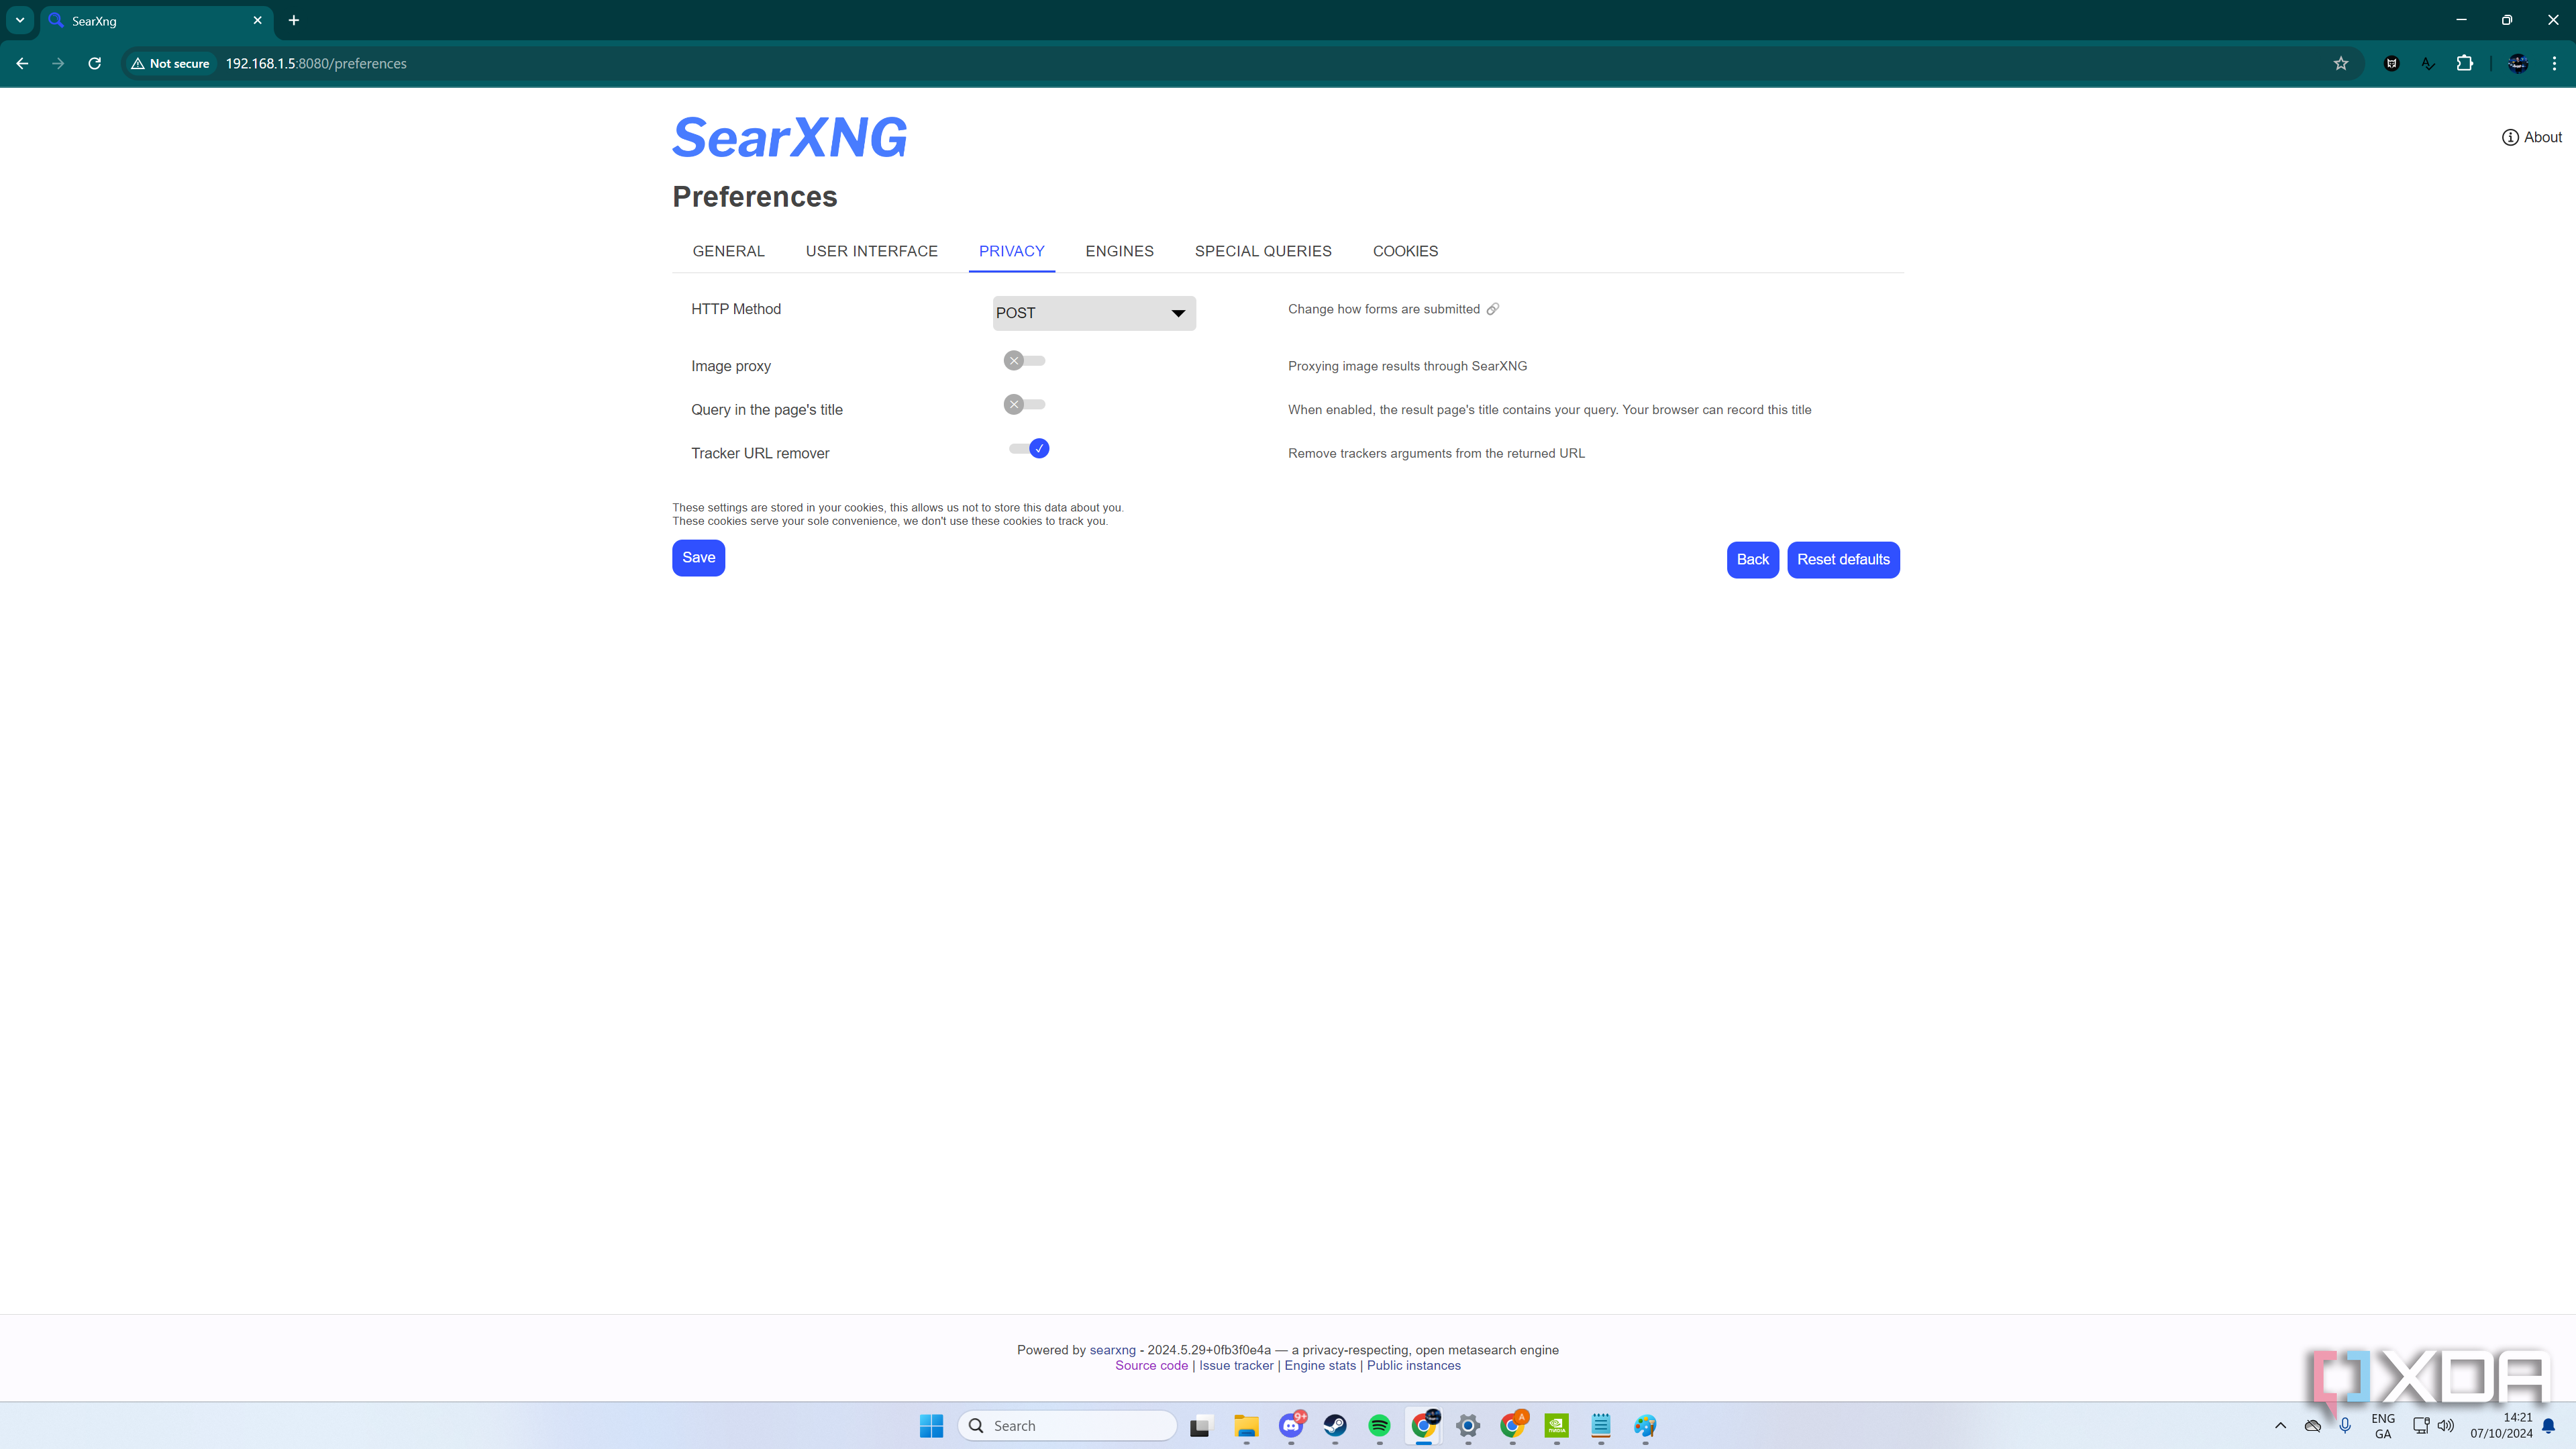Switch the ENG GA input language

(x=2383, y=1426)
